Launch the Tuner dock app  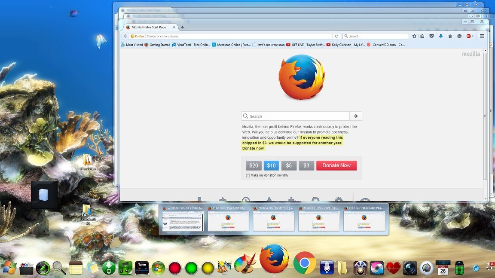point(142,268)
